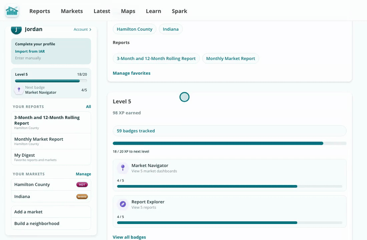This screenshot has width=367, height=240.
Task: Open the Learn menu
Action: coord(154,11)
